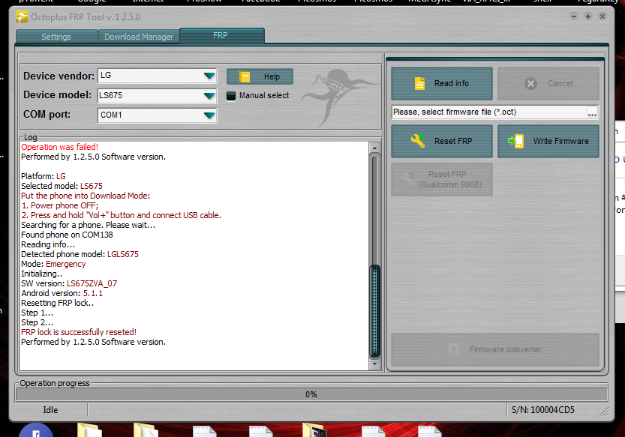This screenshot has height=437, width=625.
Task: Click the Firmware converter button
Action: pos(495,349)
